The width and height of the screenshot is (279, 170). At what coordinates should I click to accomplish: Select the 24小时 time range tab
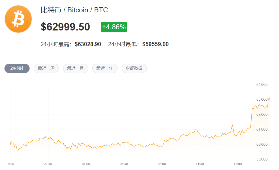(17, 68)
